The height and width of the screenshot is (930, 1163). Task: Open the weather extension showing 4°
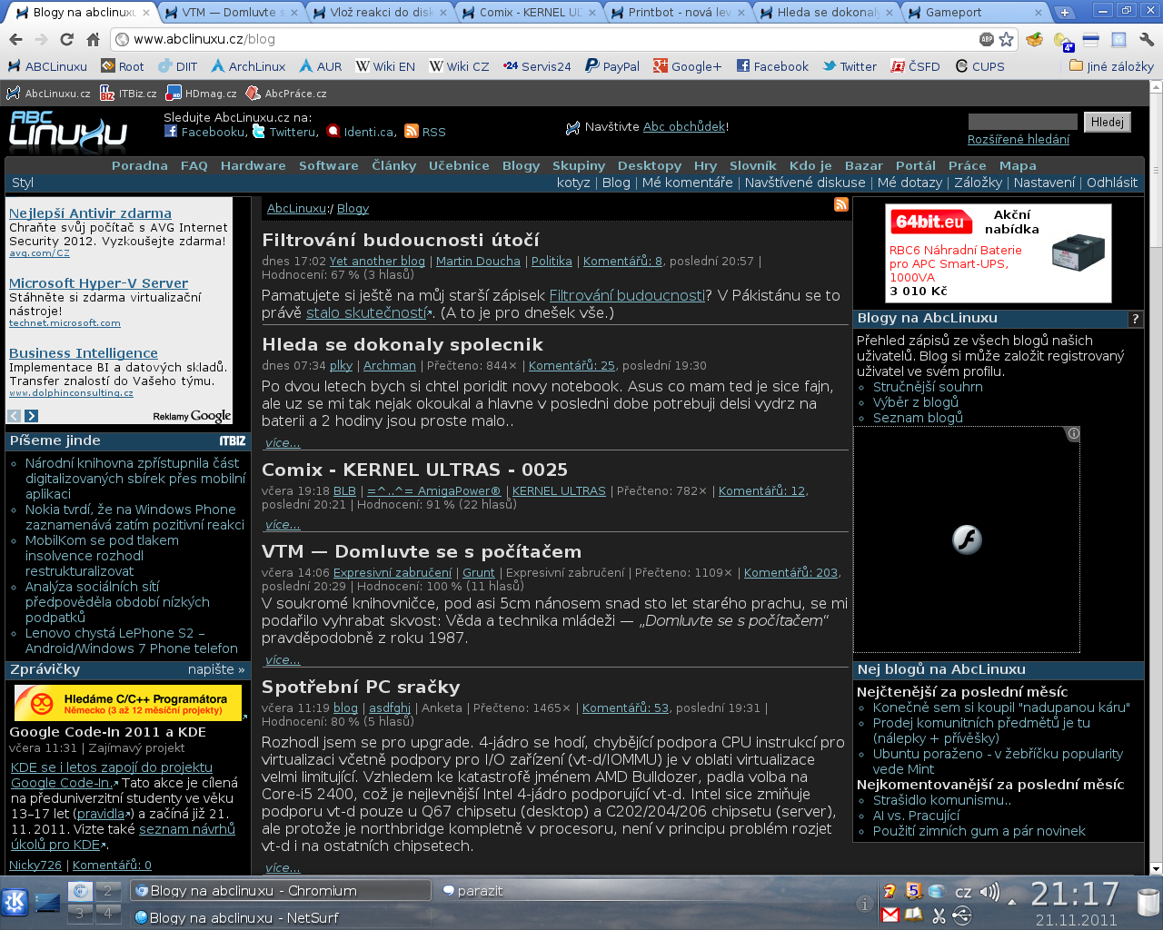pos(1063,40)
